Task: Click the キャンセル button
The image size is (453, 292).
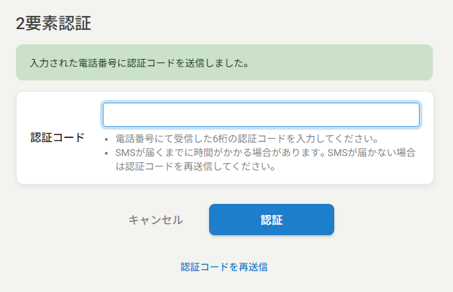Action: 156,220
